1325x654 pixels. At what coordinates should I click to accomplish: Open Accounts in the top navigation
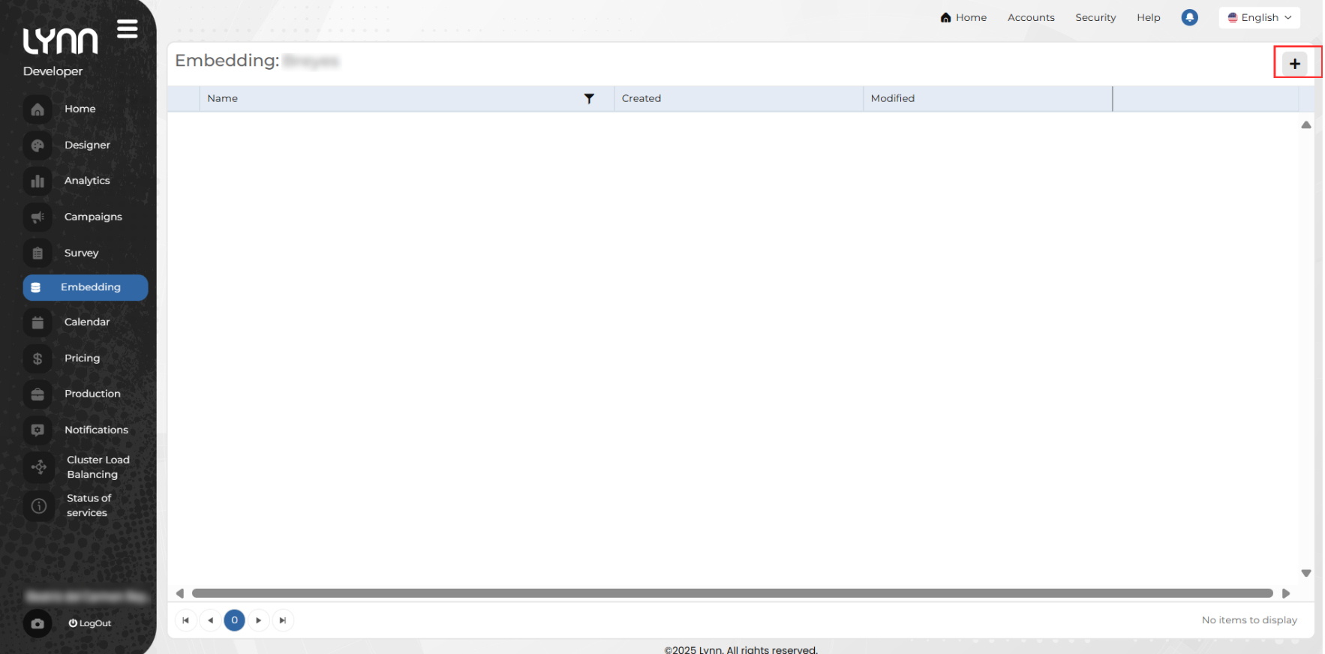(x=1031, y=17)
